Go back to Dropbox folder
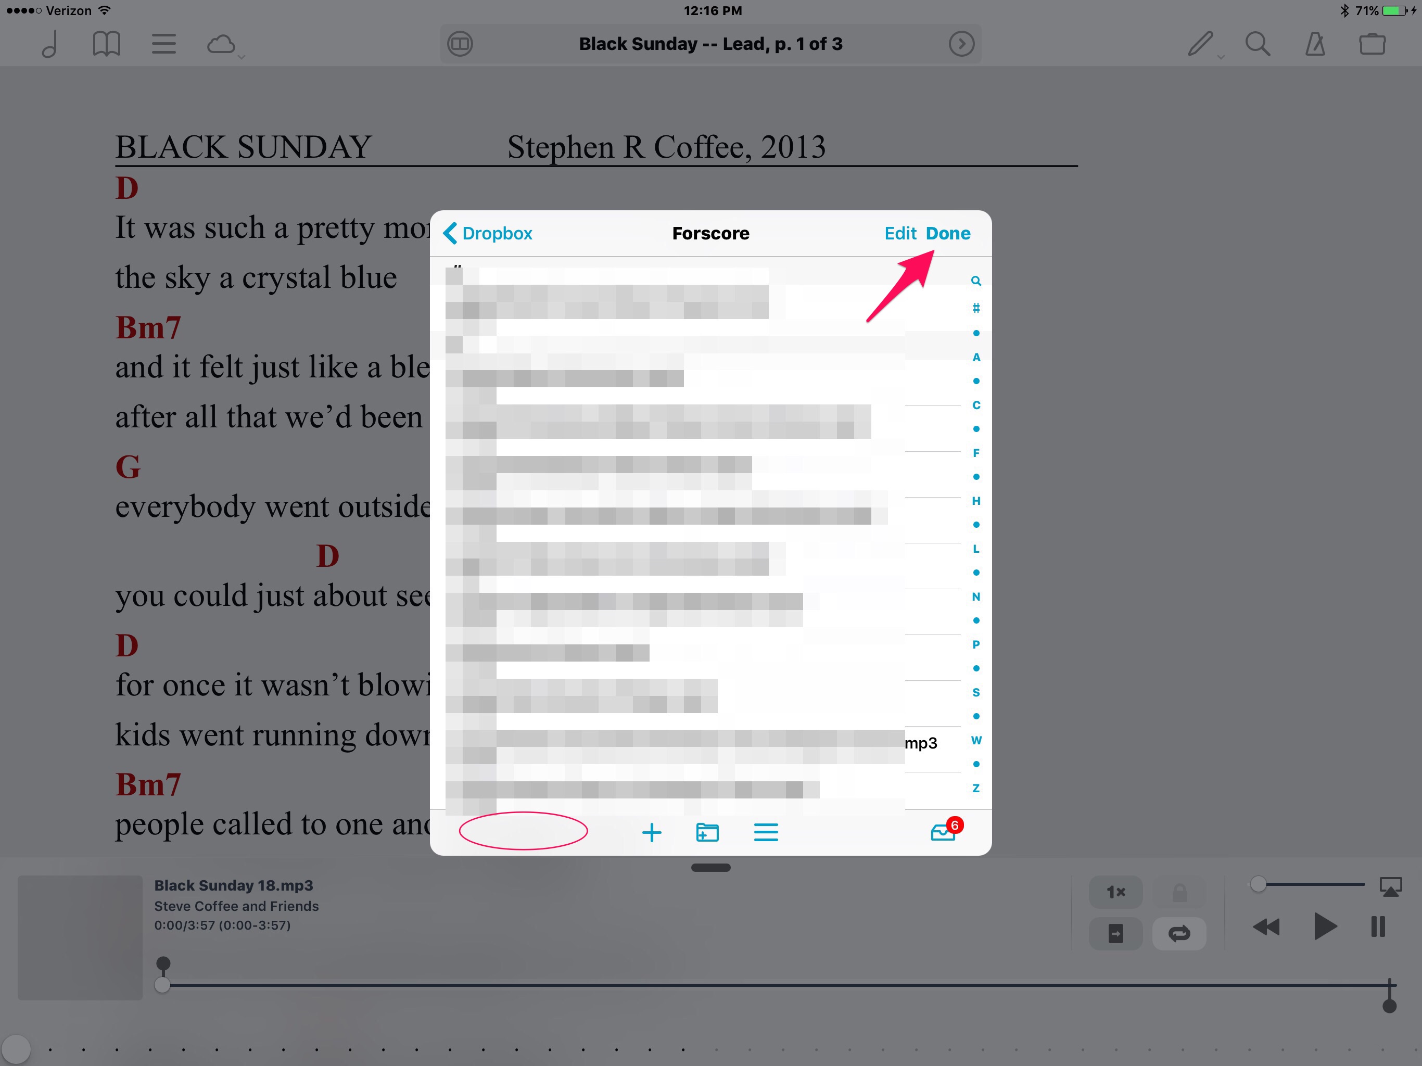 489,233
